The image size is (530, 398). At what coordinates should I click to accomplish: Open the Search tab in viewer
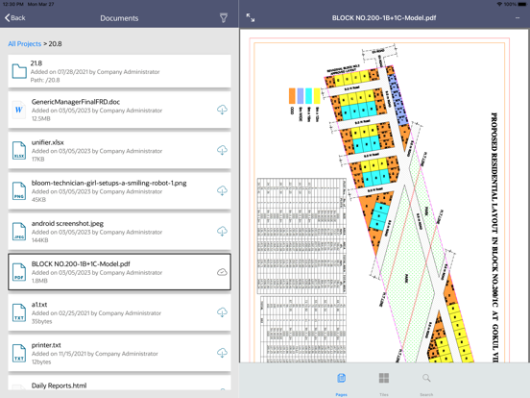tap(426, 385)
